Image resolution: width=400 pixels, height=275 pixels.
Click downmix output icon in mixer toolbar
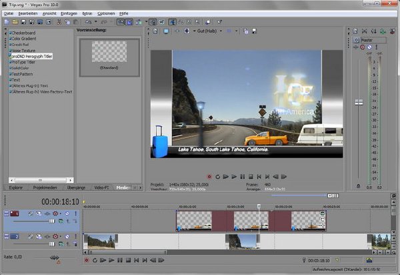tap(364, 31)
